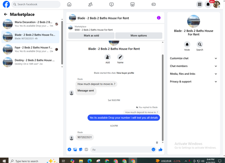Click conversation list scrollbar
Screen dimensions: 225x163
click(x=62, y=43)
